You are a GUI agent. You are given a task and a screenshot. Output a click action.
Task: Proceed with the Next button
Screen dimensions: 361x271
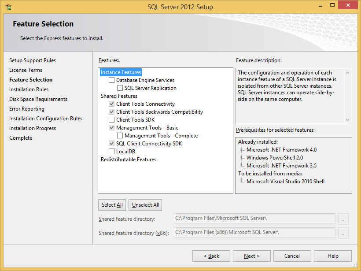tap(251, 256)
